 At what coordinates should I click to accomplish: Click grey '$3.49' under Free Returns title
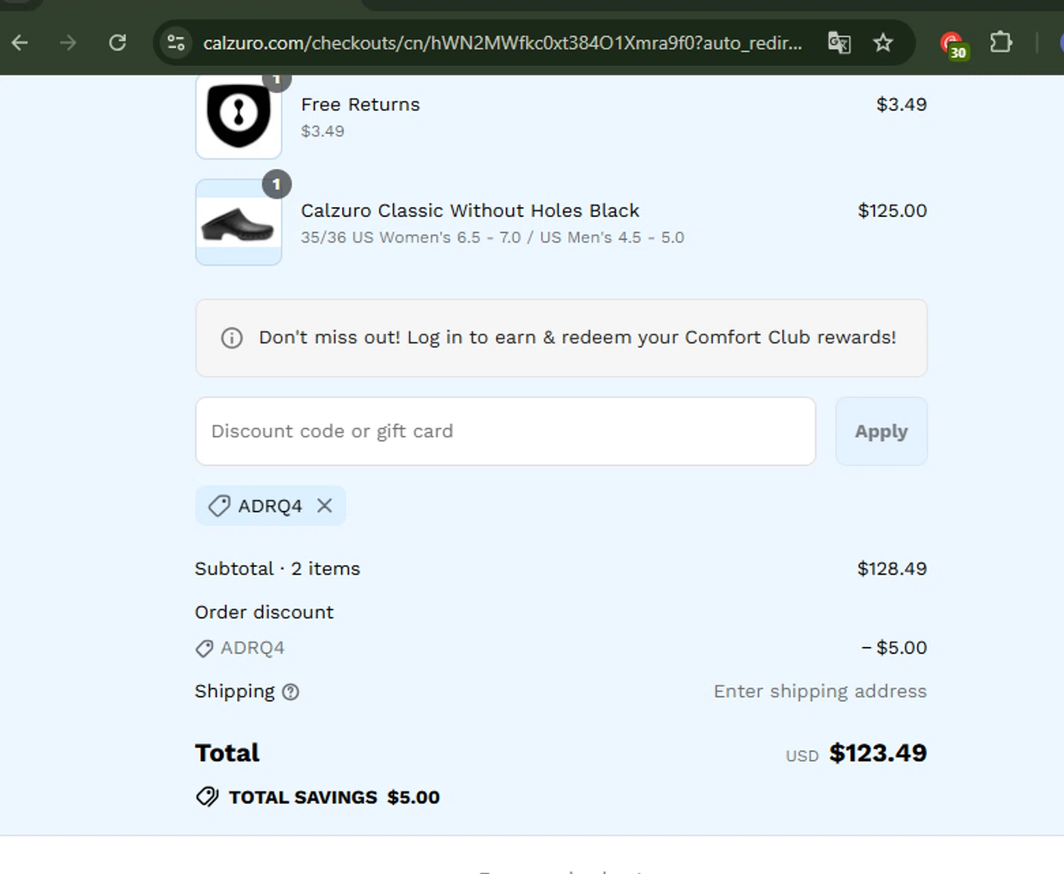(x=323, y=131)
